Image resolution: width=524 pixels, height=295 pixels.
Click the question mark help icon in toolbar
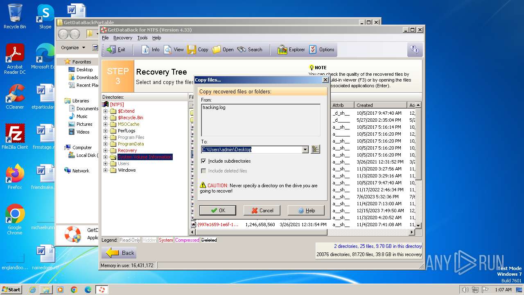414,50
